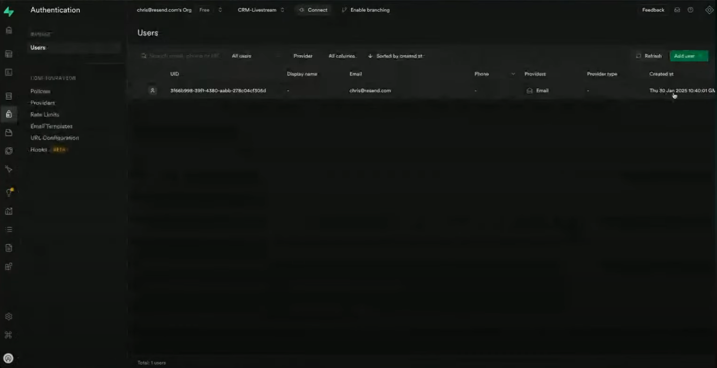The image size is (717, 368).
Task: Select URL Configuration in the sidebar
Action: [x=55, y=138]
